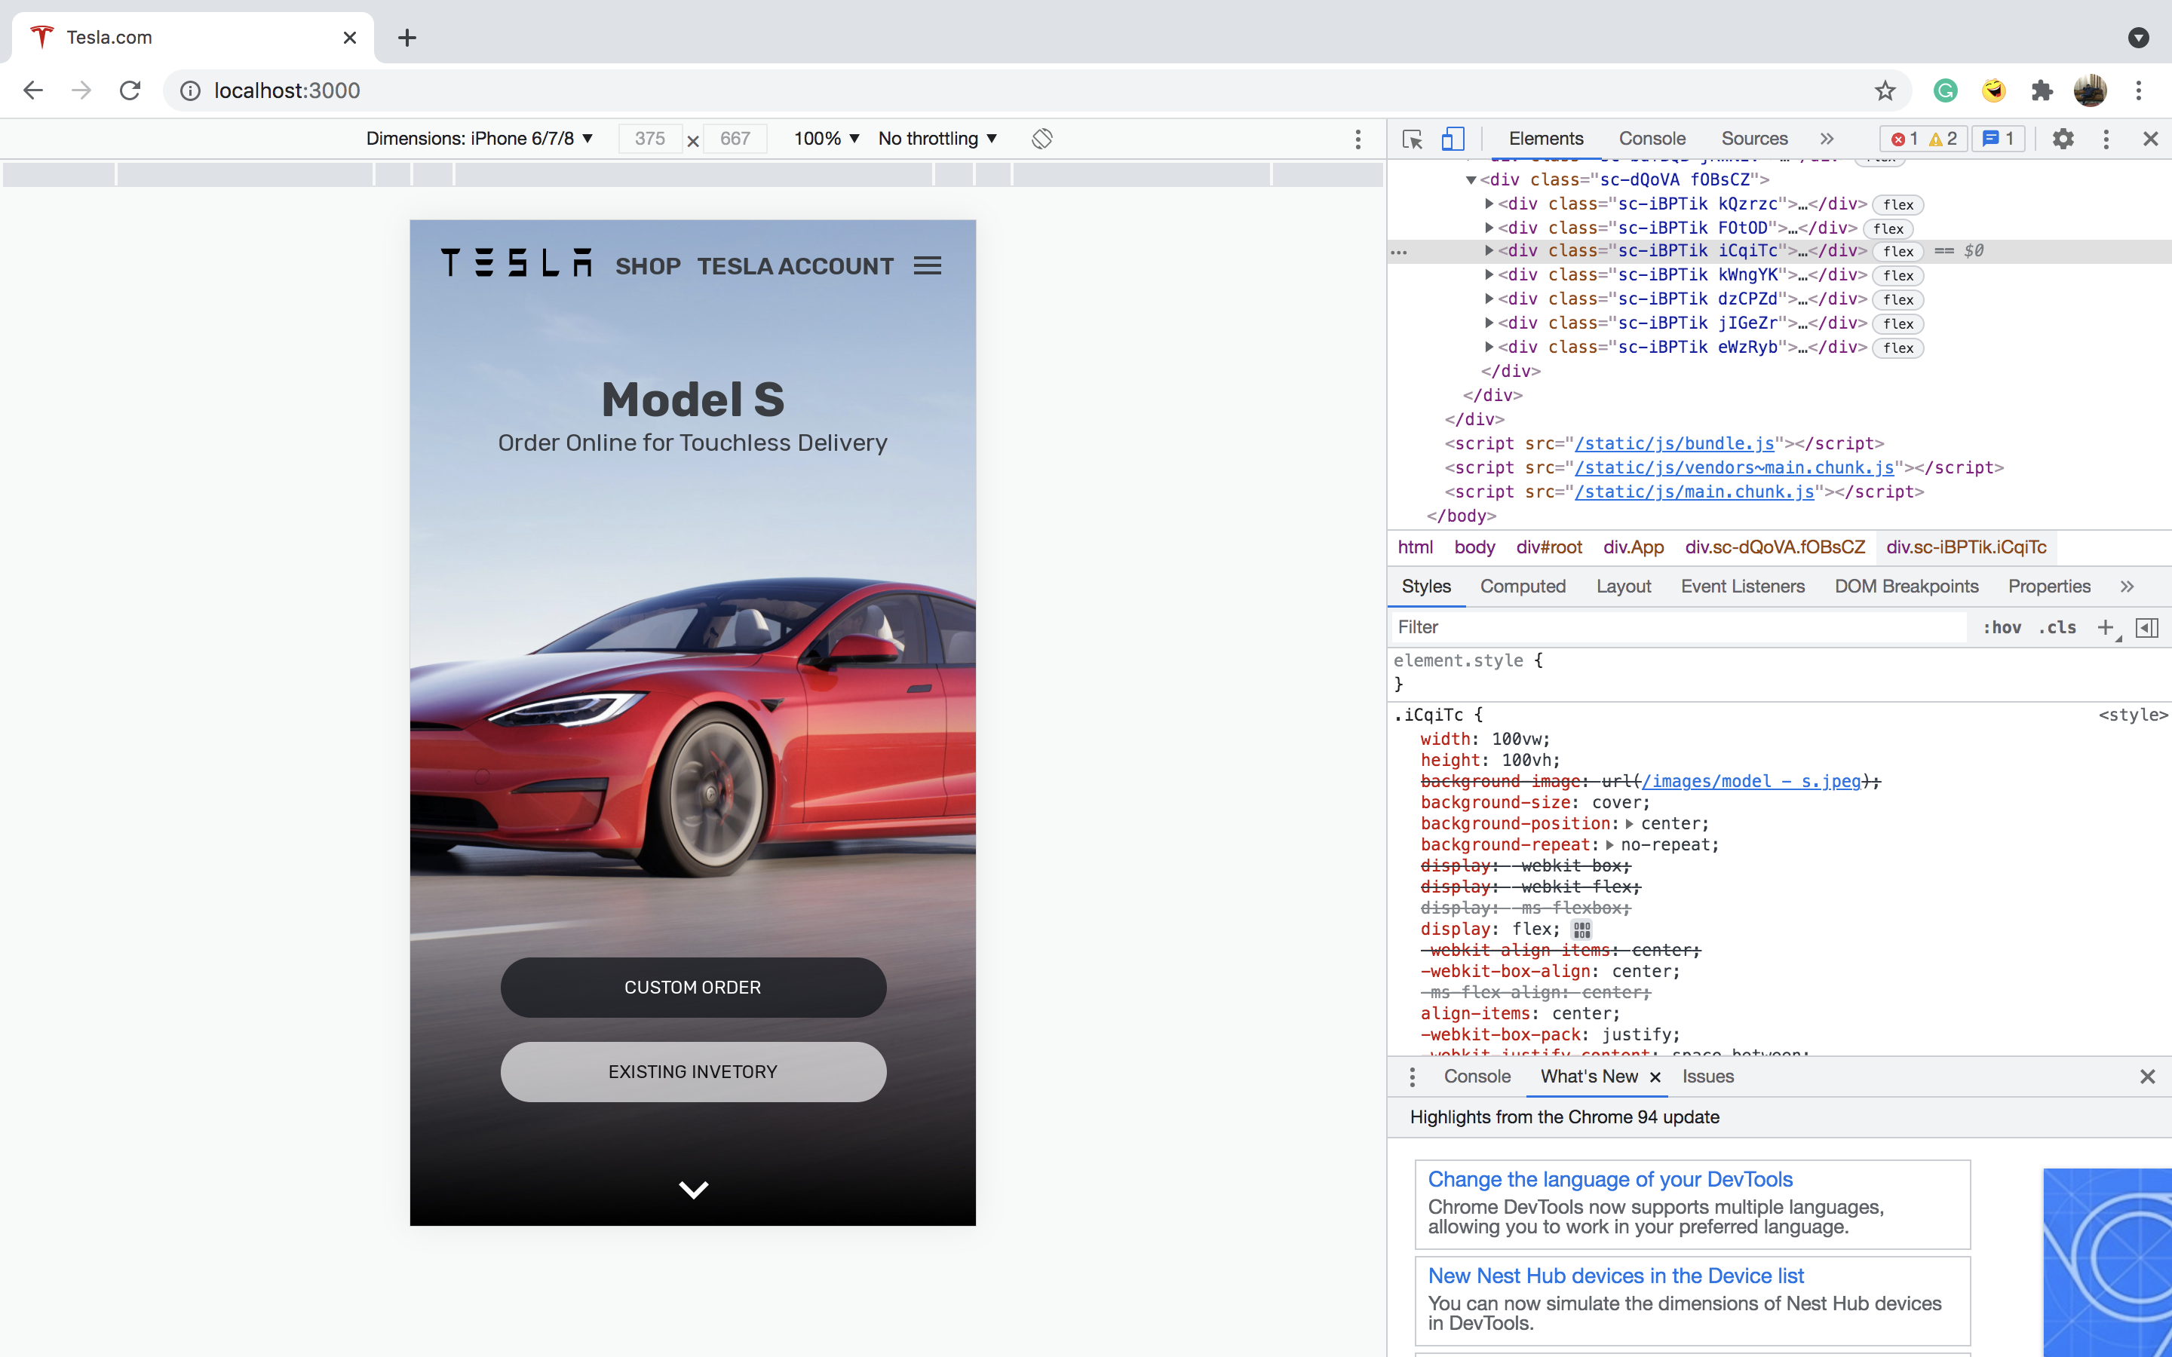Open the DevTools three-dot customize menu
Viewport: 2172px width, 1357px height.
click(x=2105, y=138)
